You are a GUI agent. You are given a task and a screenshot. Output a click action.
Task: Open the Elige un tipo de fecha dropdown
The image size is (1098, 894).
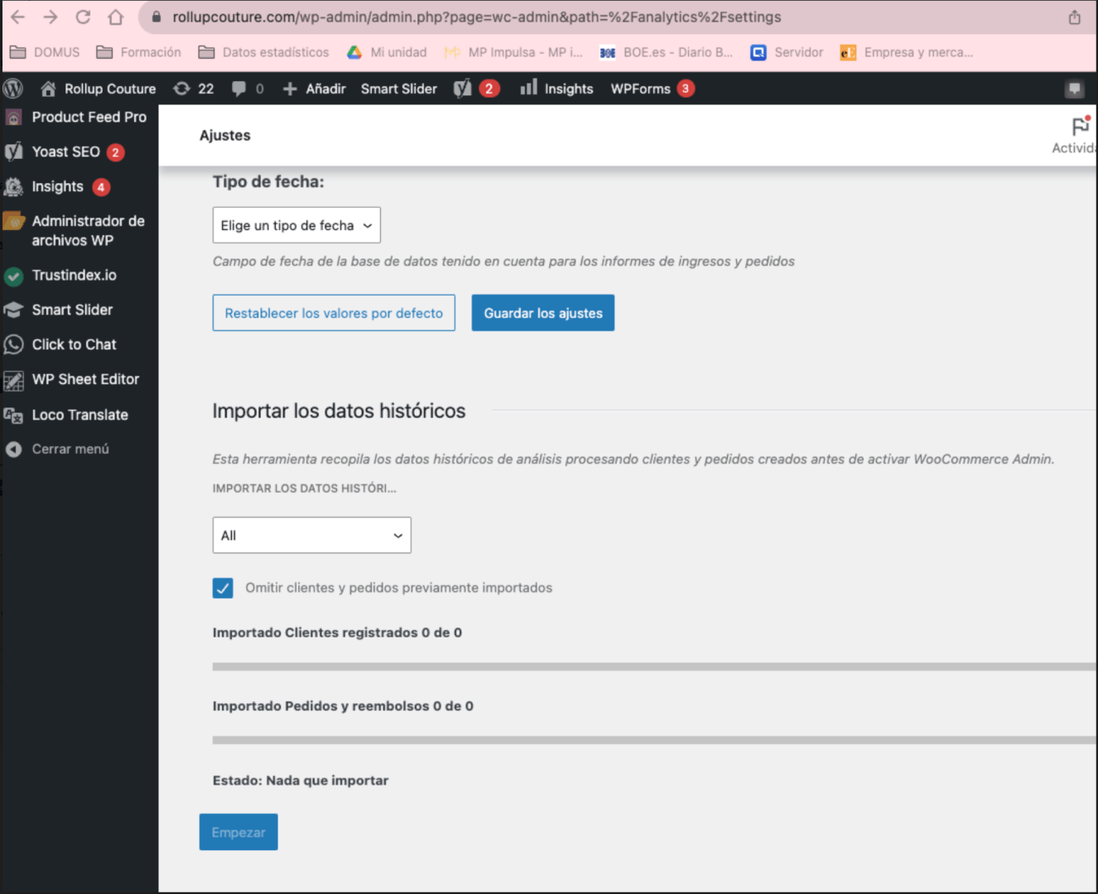pos(296,225)
